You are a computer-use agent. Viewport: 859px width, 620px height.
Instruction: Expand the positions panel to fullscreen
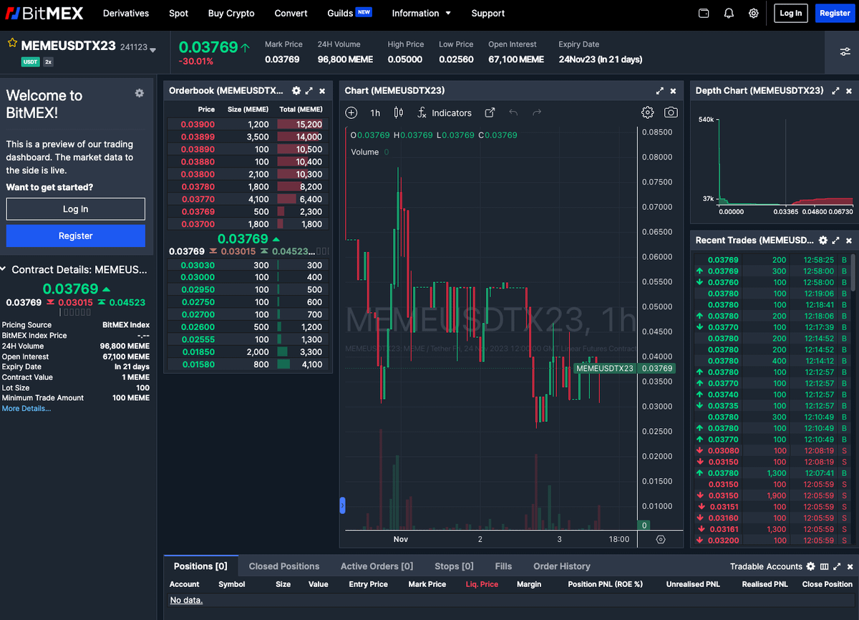coord(837,566)
